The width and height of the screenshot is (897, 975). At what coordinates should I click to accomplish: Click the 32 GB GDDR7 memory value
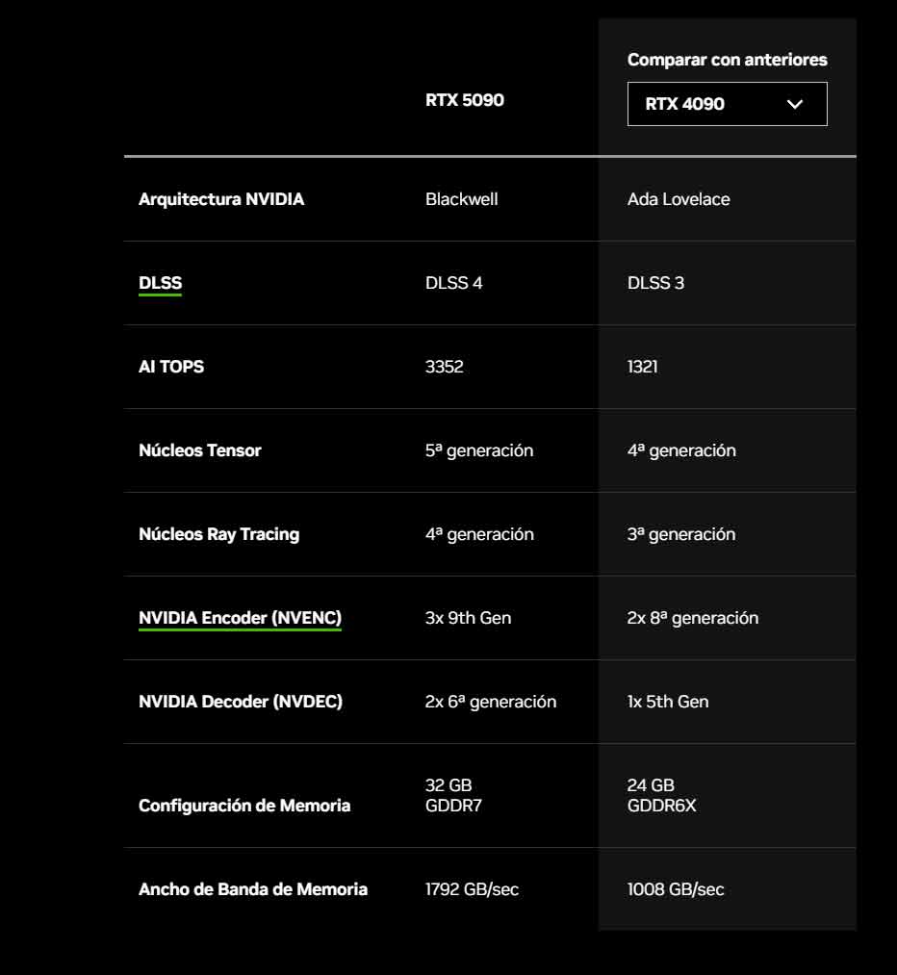453,795
